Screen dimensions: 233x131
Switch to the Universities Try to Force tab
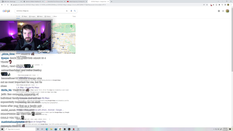tap(55, 1)
